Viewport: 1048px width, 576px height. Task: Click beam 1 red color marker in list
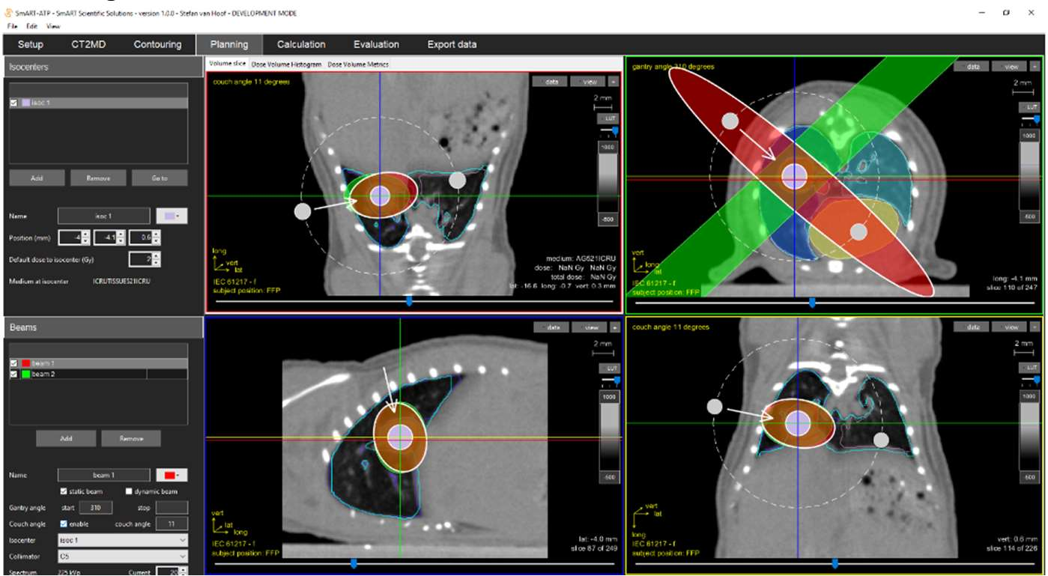25,363
